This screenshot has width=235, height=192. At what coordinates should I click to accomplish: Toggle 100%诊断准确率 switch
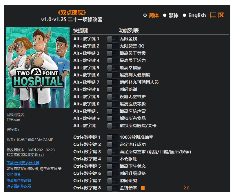[112, 137]
